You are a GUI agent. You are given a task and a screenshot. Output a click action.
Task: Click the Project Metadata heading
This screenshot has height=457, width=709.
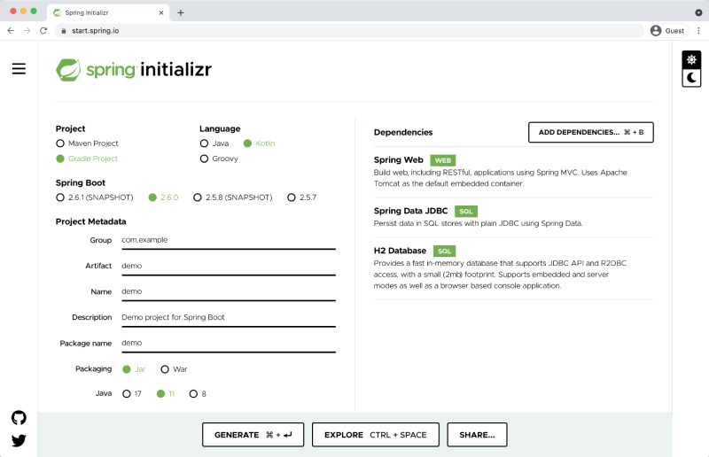pos(91,221)
